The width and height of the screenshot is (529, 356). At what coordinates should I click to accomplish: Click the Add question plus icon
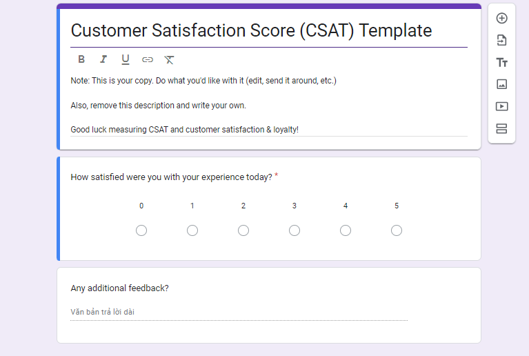pyautogui.click(x=501, y=18)
